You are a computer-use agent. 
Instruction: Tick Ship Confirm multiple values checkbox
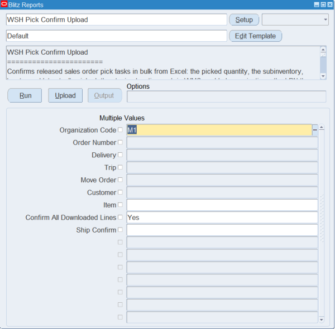tap(120, 230)
